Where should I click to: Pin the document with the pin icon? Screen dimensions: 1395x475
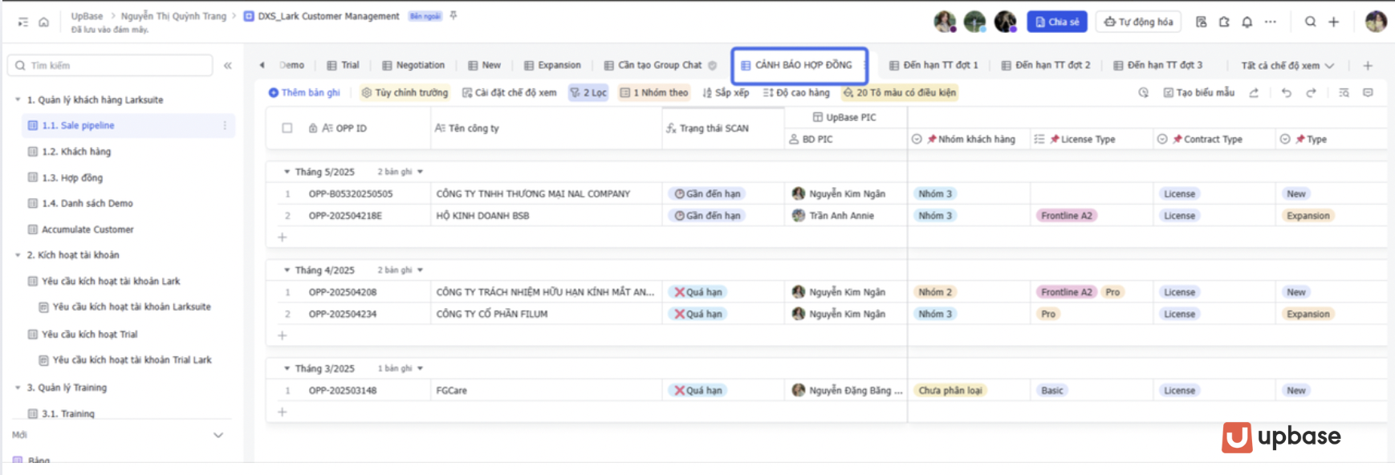coord(453,15)
